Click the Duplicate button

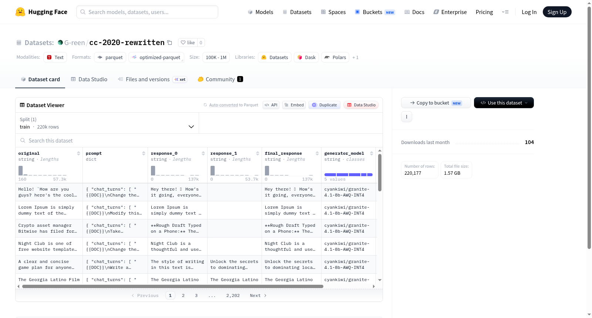point(324,105)
